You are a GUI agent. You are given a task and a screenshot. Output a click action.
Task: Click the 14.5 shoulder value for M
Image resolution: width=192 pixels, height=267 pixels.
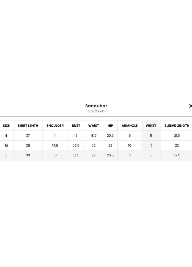pyautogui.click(x=55, y=145)
